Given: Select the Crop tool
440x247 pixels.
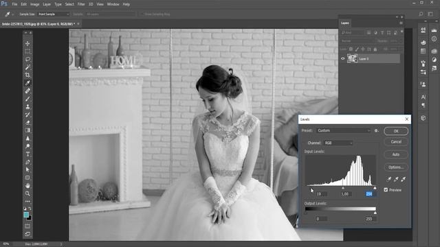Looking at the screenshot, I should [x=27, y=75].
